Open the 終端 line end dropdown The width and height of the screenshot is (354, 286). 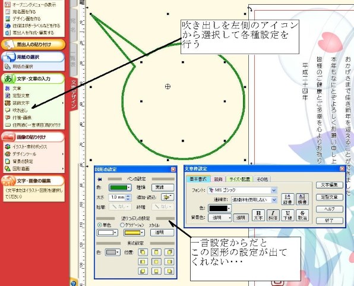pyautogui.click(x=163, y=206)
